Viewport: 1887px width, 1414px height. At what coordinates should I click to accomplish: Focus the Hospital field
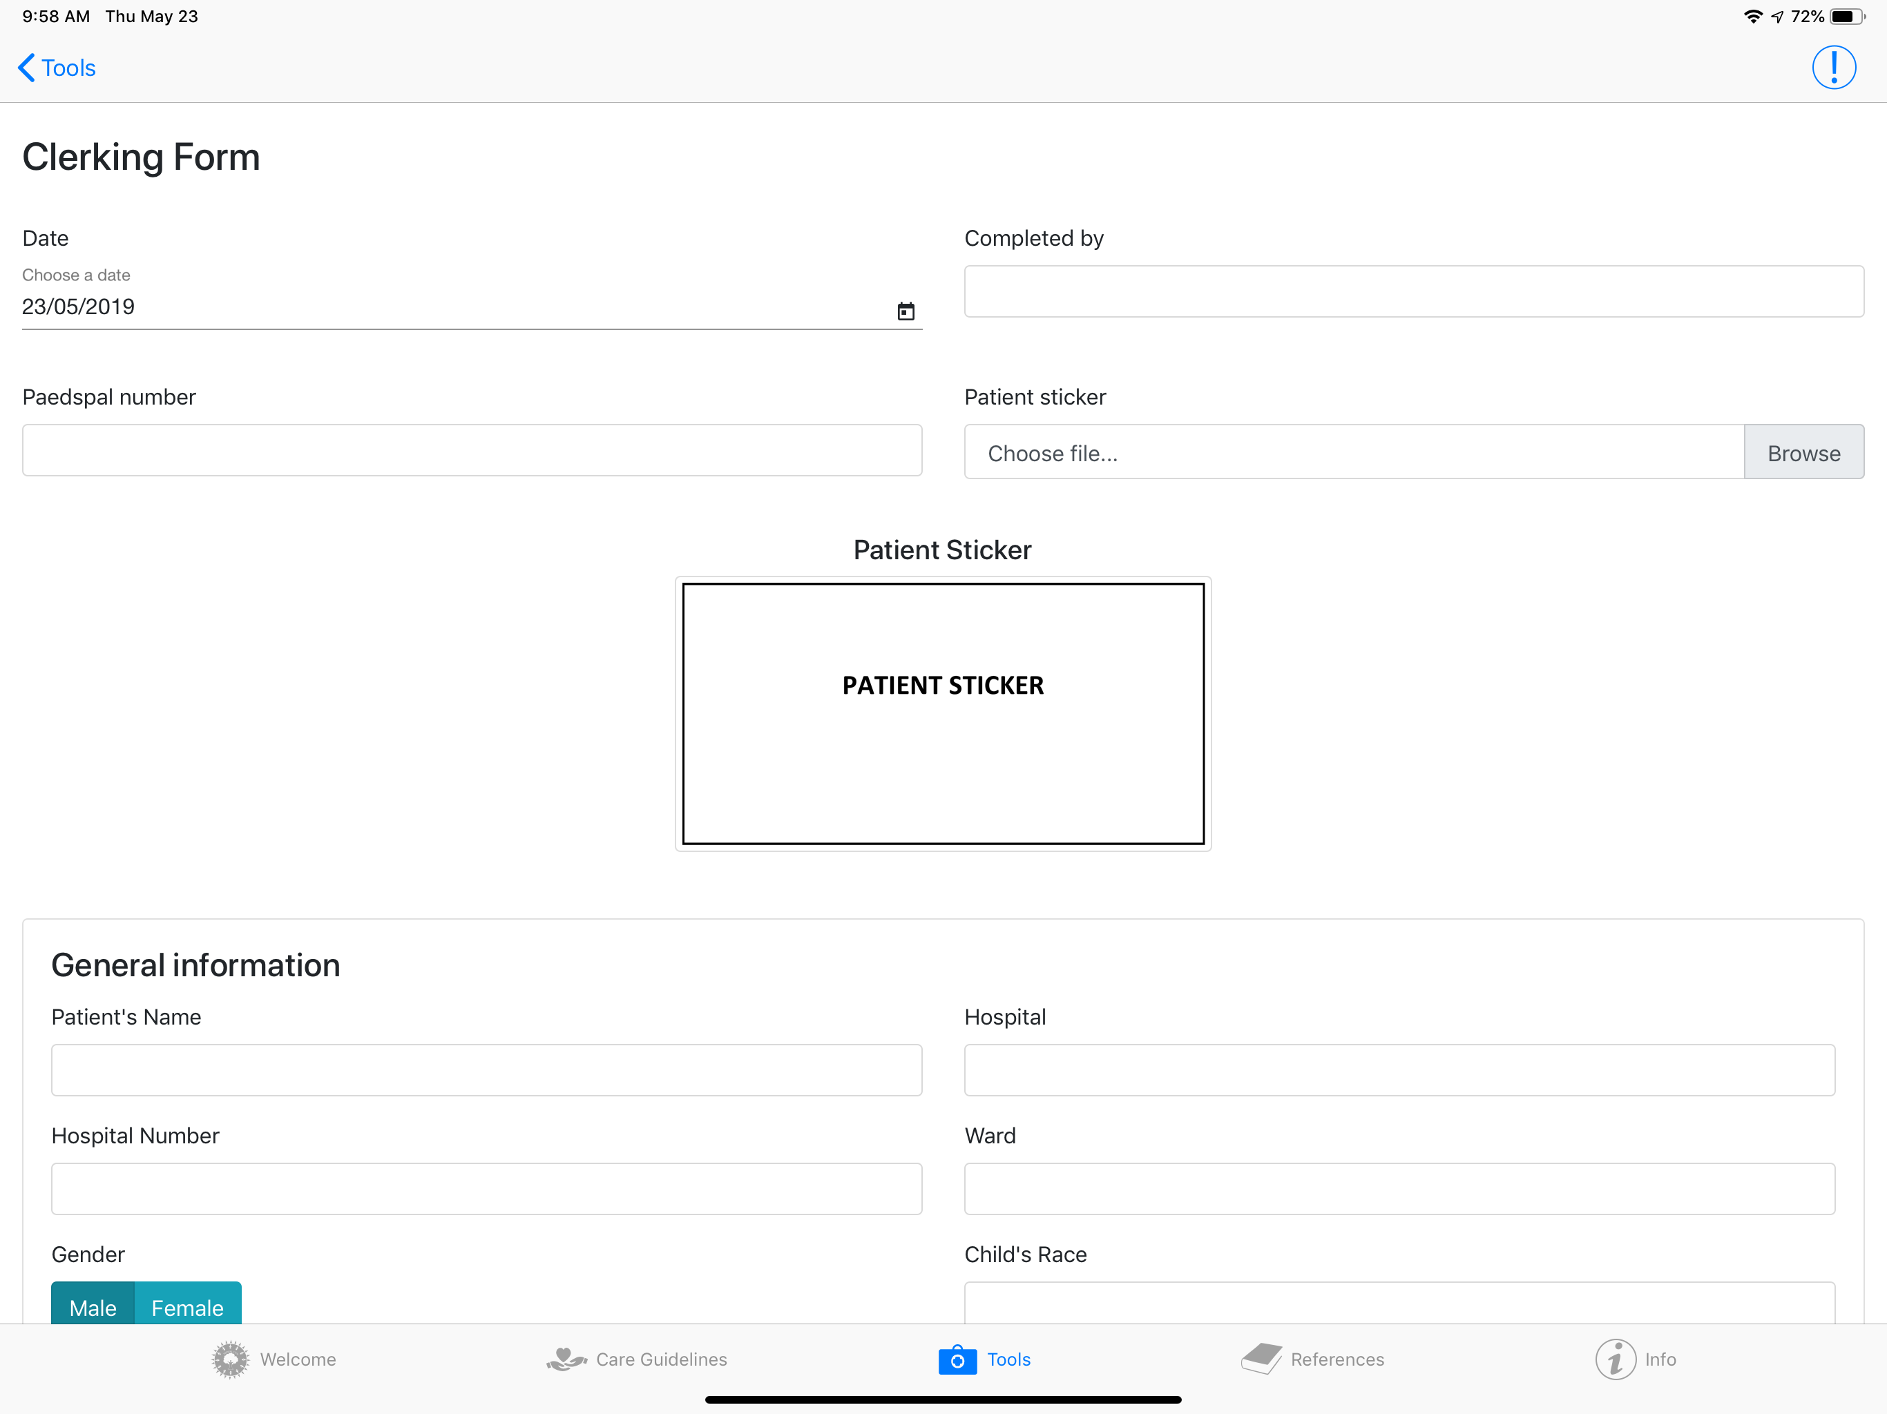point(1399,1070)
